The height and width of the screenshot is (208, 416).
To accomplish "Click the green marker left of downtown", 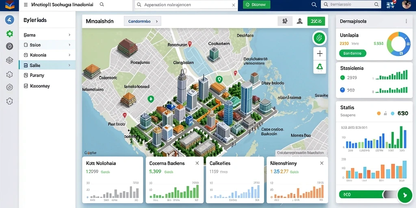I will pos(150,99).
